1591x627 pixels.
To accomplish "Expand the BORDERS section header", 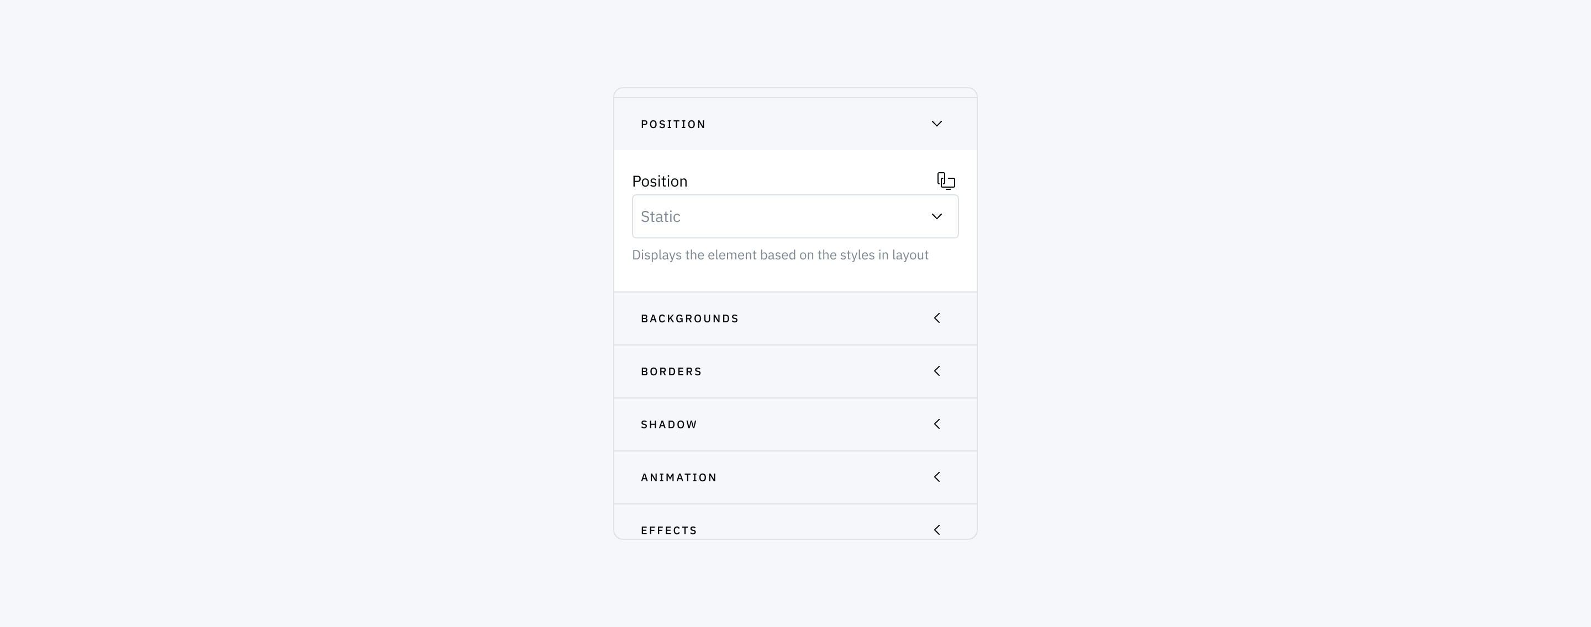I will pyautogui.click(x=795, y=371).
